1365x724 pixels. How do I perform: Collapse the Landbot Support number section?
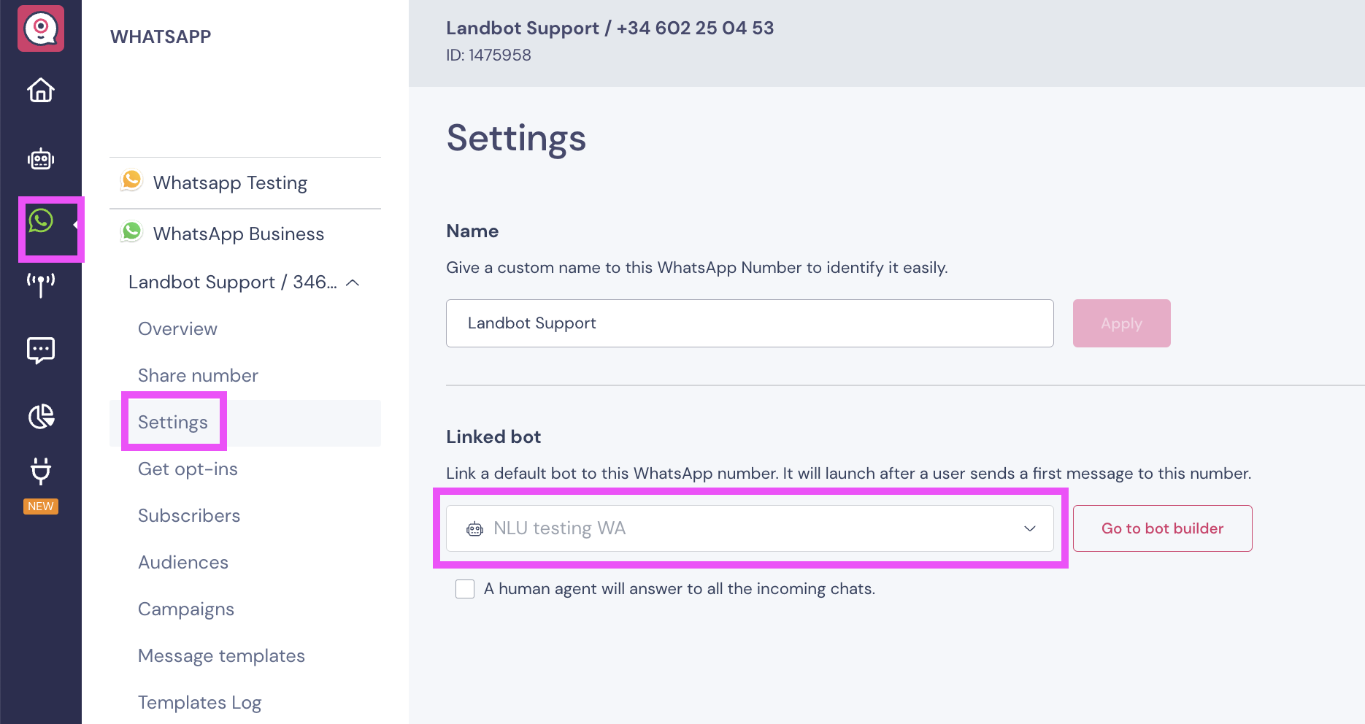pyautogui.click(x=353, y=282)
